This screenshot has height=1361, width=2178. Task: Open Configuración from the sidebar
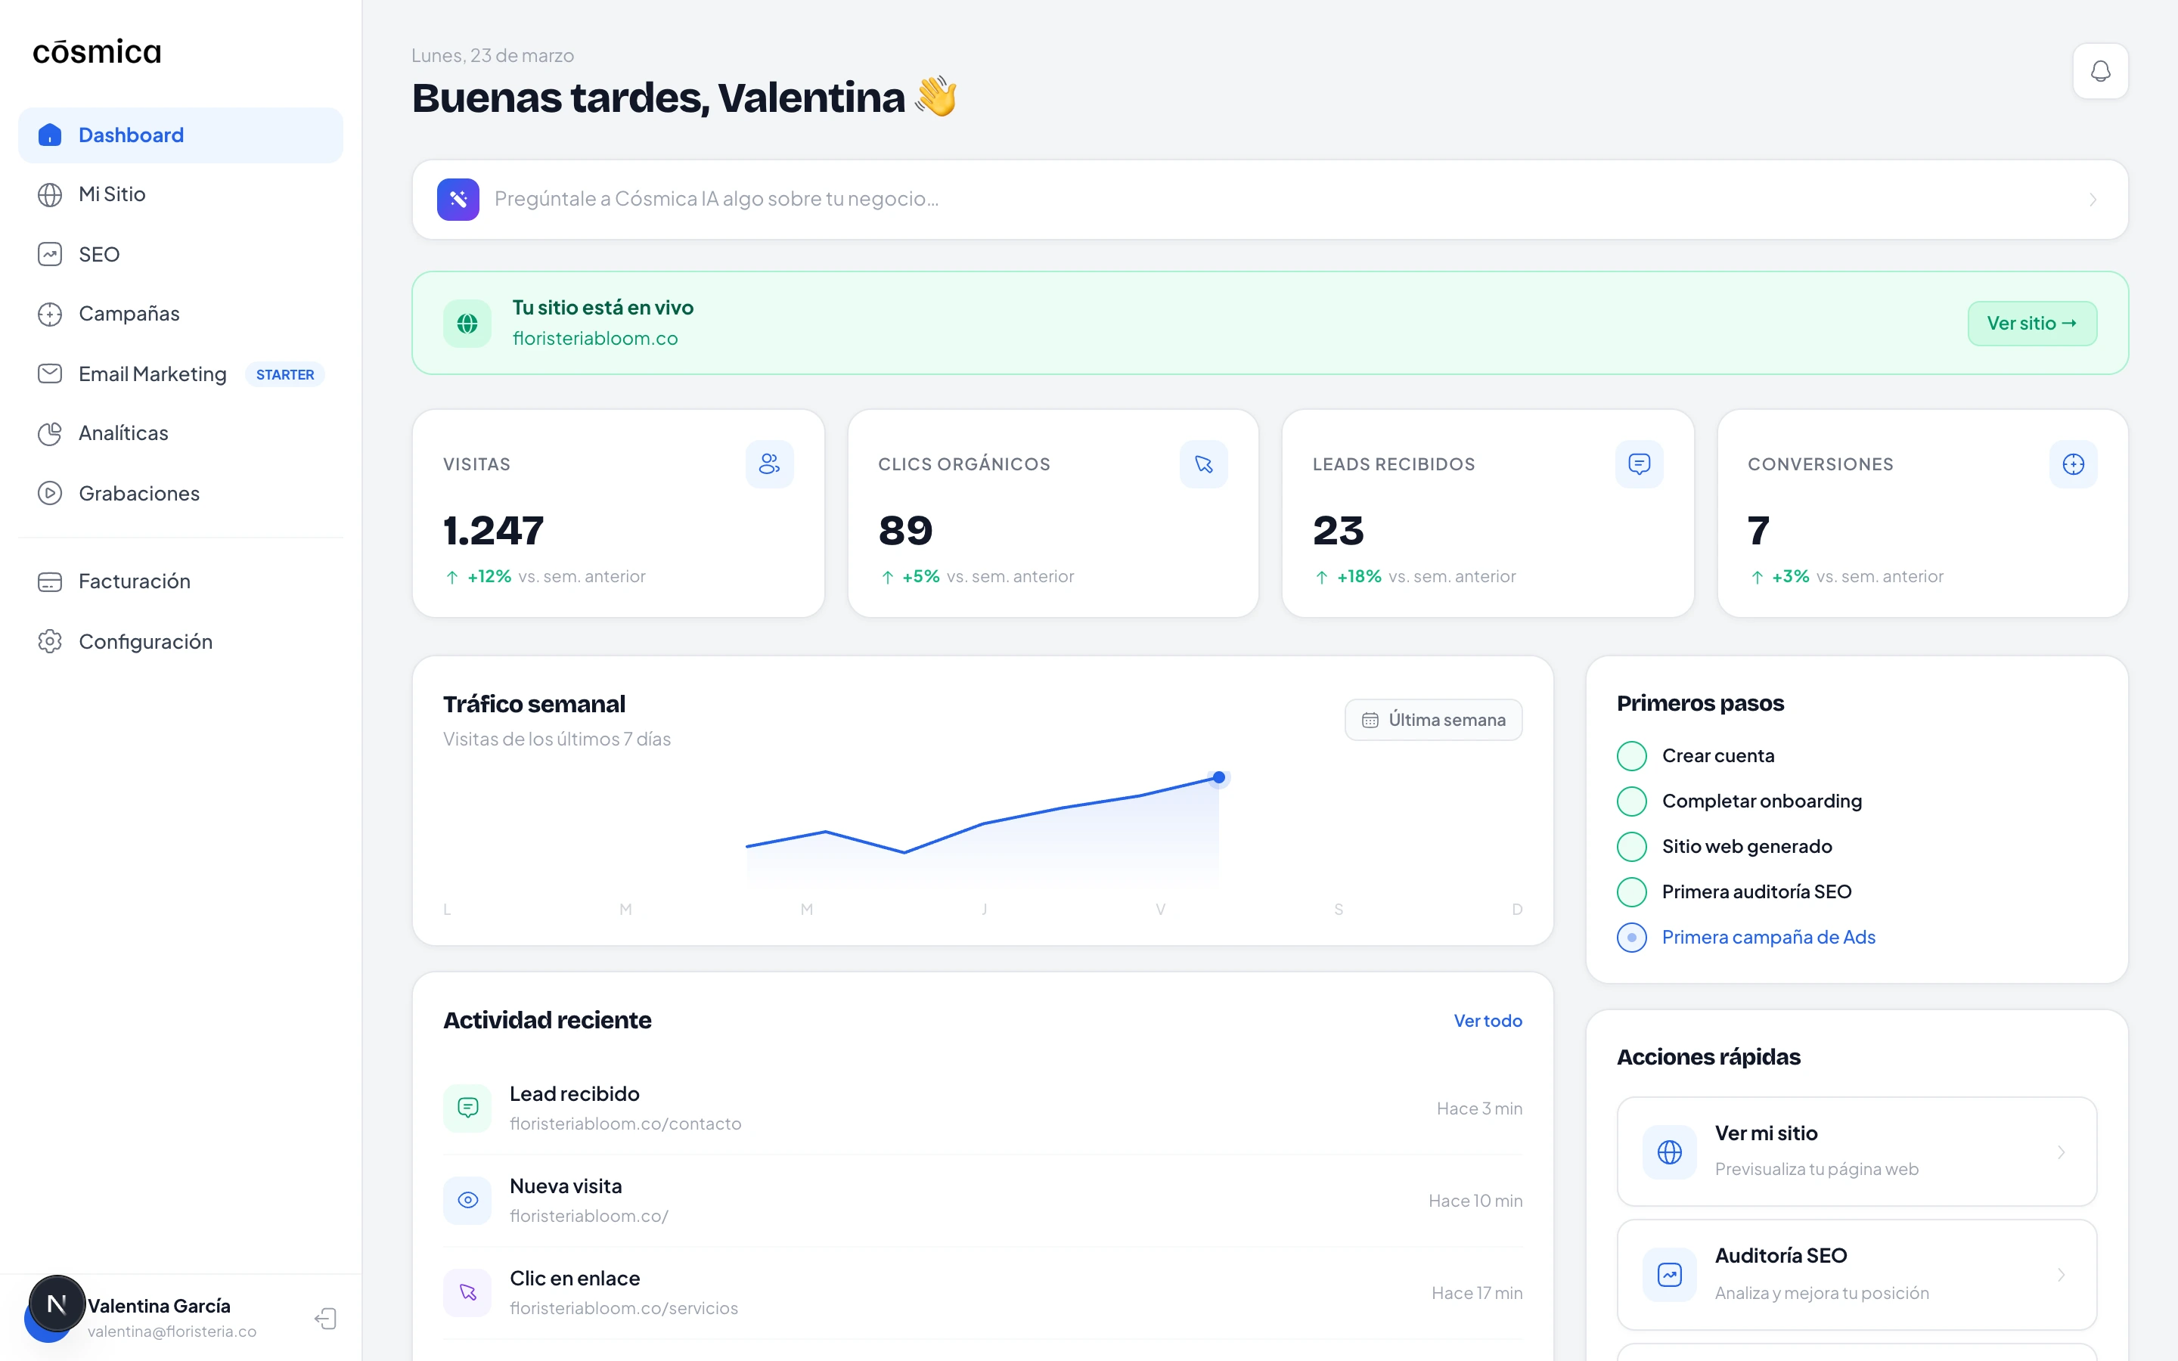145,641
